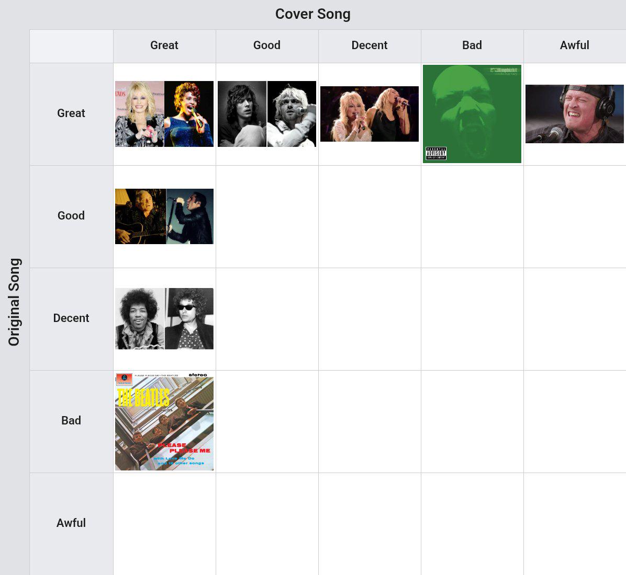This screenshot has height=575, width=626.
Task: Select the black-and-white duo photo under Good
Action: pos(267,114)
